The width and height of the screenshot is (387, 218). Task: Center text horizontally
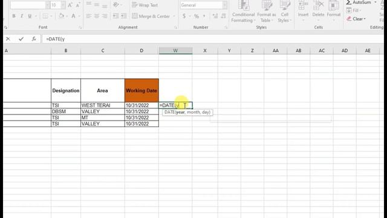coord(97,16)
